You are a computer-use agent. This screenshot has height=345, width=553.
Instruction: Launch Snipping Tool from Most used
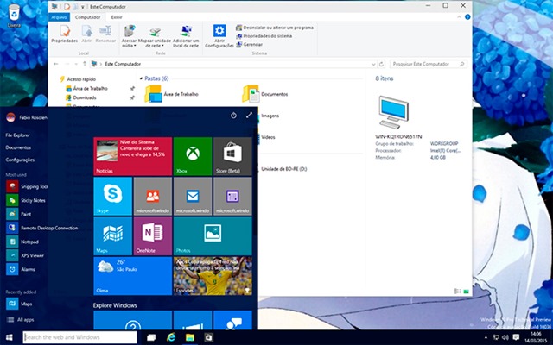click(x=27, y=186)
